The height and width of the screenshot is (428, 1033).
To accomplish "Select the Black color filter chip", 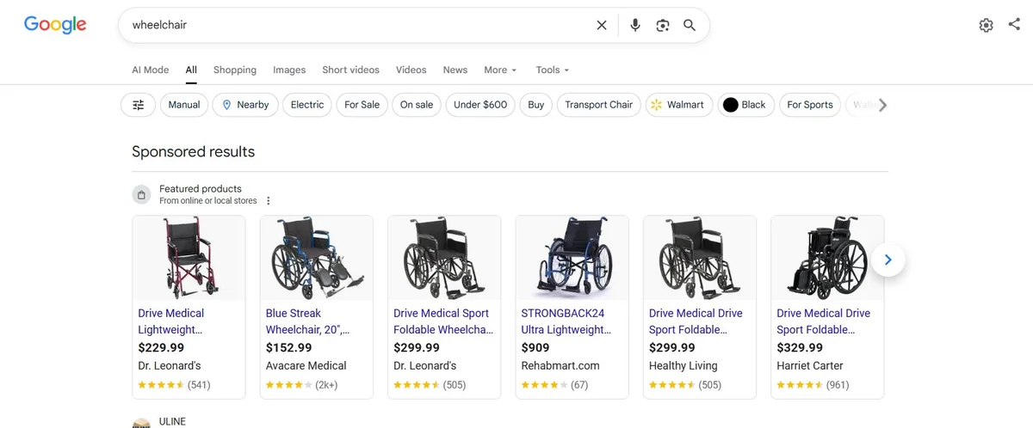I will tap(745, 105).
